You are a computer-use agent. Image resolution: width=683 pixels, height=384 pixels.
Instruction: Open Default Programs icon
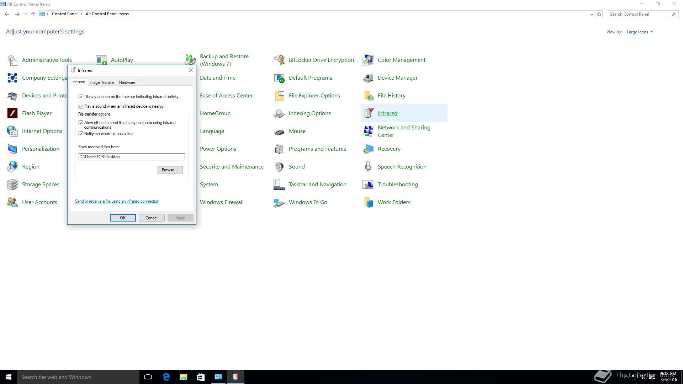[x=280, y=78]
